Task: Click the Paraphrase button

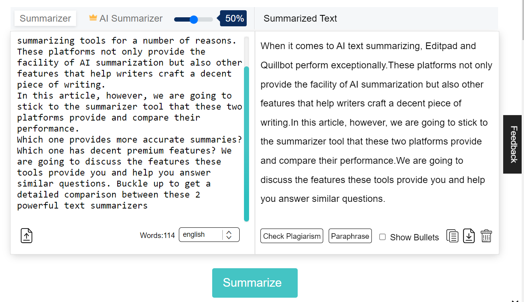Action: click(x=350, y=236)
